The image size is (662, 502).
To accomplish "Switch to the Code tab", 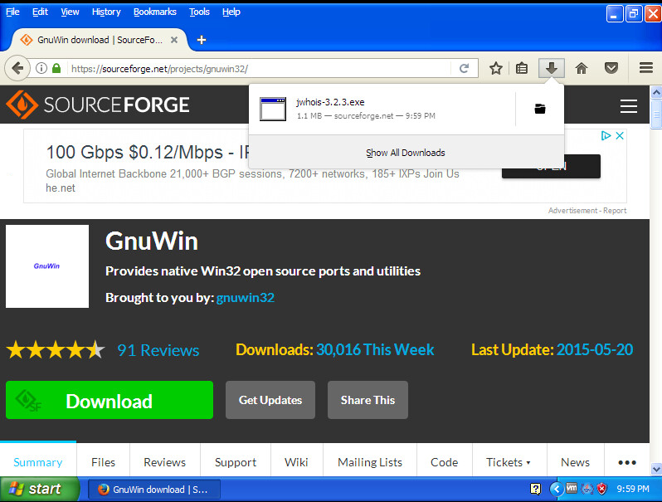I will [444, 462].
